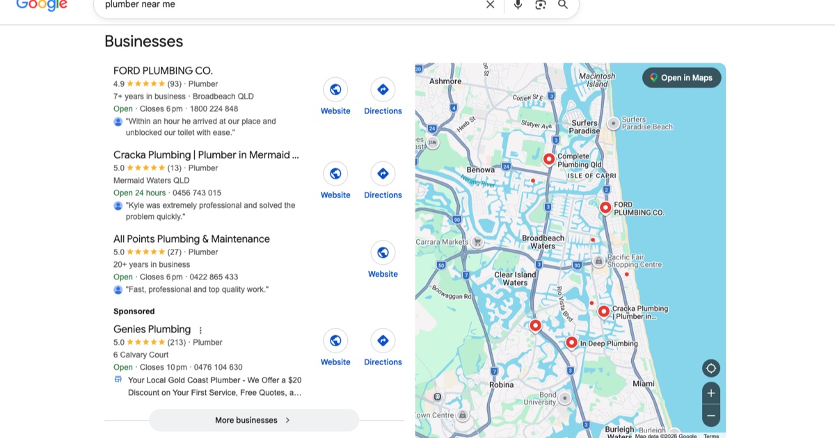
Task: Click Genies Plumbing phone 0476 104 630
Action: [218, 367]
